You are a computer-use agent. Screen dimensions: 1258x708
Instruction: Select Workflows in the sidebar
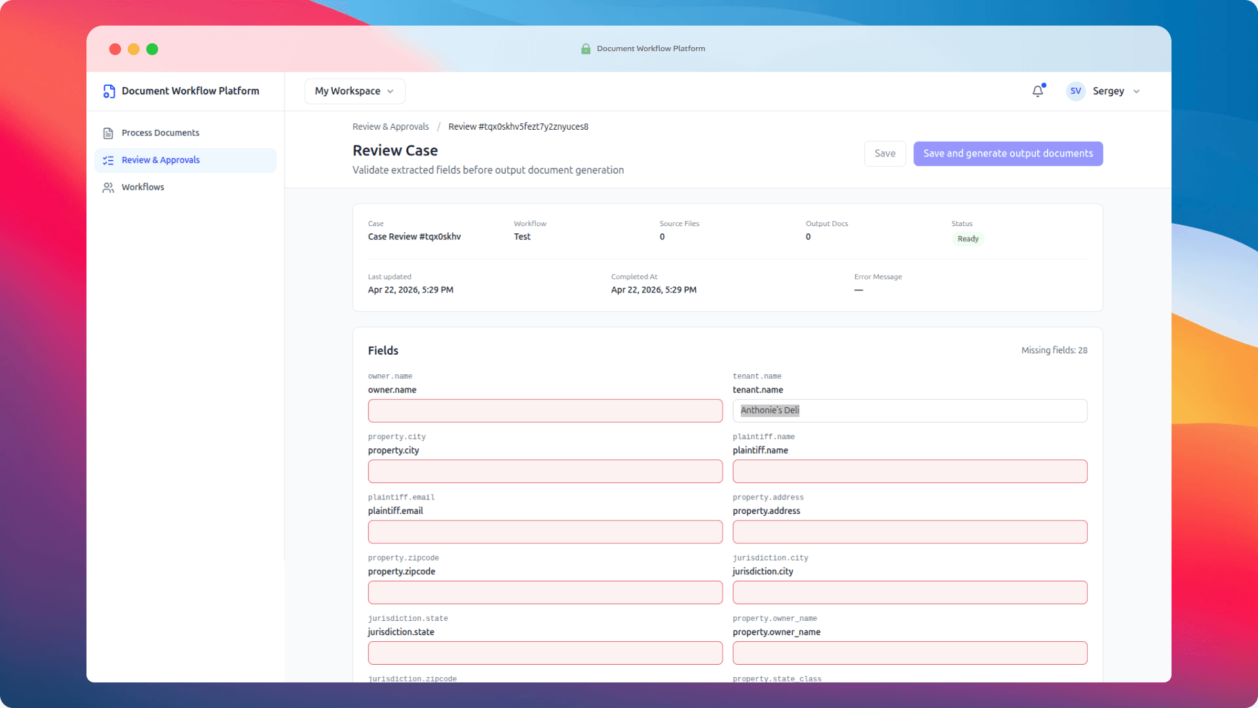(142, 187)
